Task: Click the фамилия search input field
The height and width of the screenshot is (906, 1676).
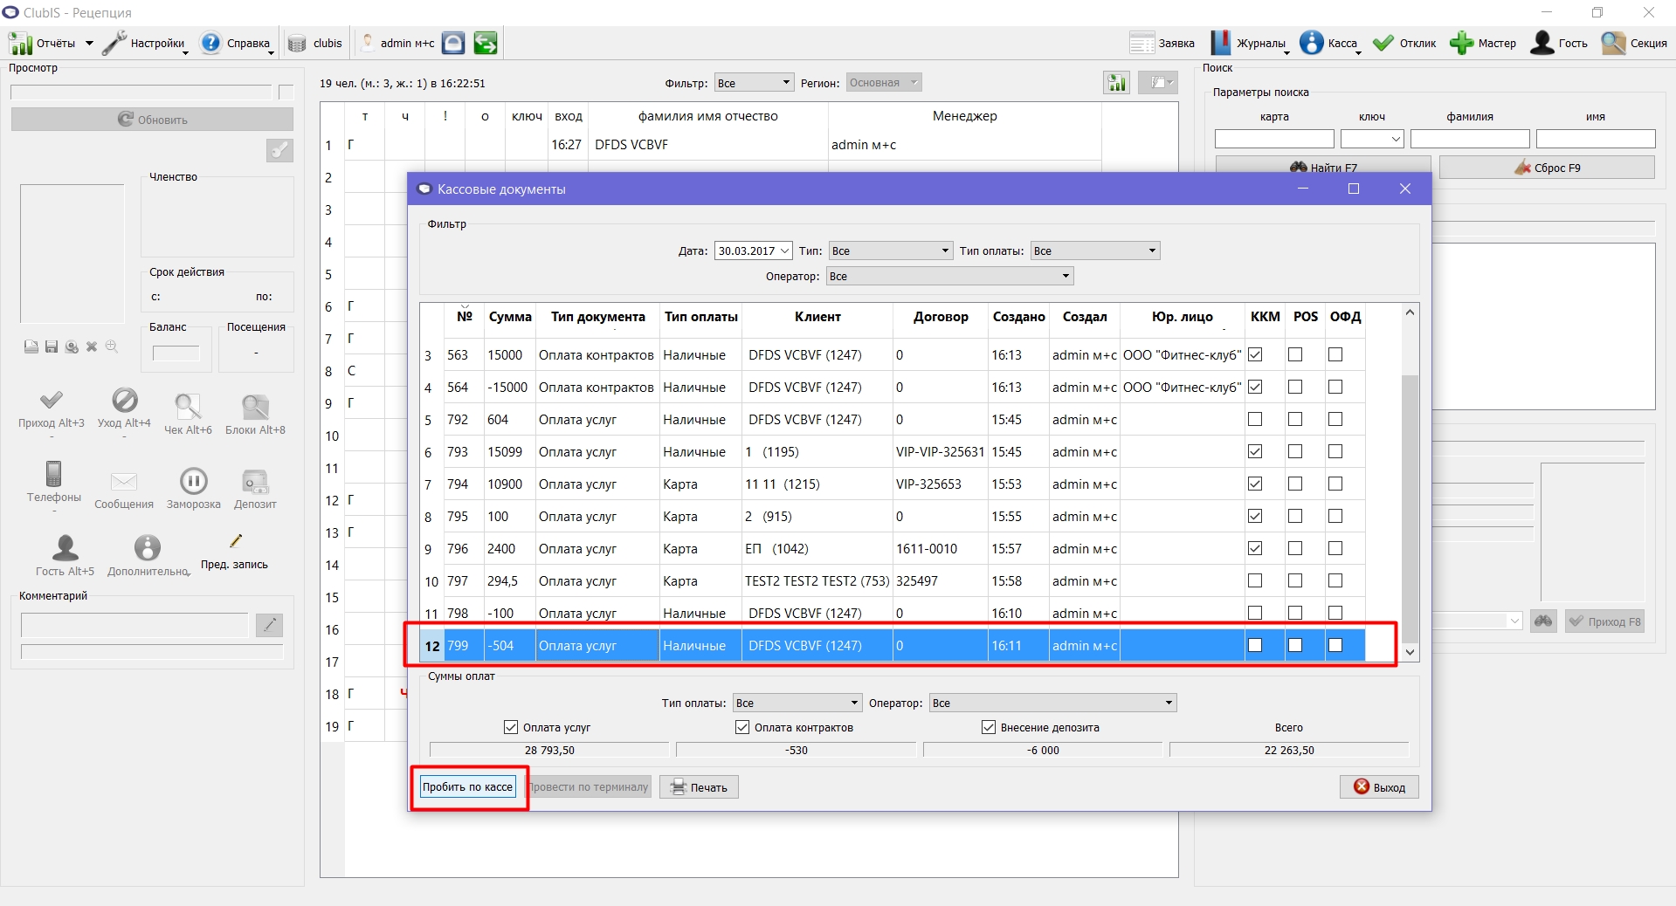Action: (1470, 139)
